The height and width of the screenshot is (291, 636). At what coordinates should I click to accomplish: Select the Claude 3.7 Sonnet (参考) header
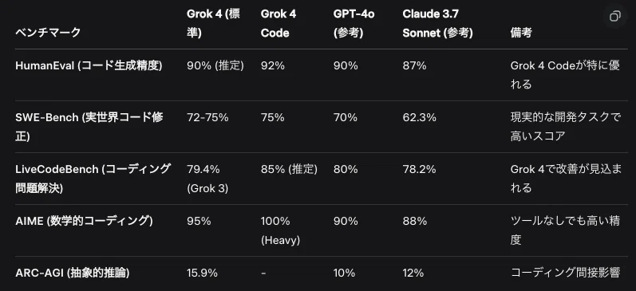(437, 23)
